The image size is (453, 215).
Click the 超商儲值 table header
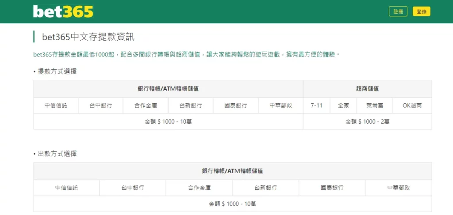[368, 89]
